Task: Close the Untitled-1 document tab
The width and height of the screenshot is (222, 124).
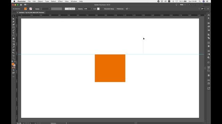Action: [x=17, y=12]
